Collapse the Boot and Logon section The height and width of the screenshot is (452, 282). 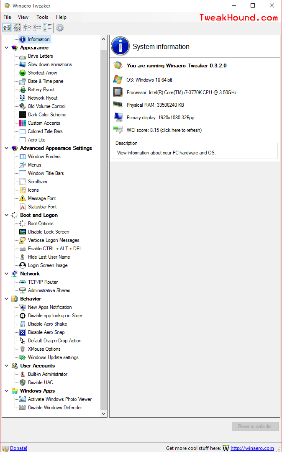click(x=6, y=215)
